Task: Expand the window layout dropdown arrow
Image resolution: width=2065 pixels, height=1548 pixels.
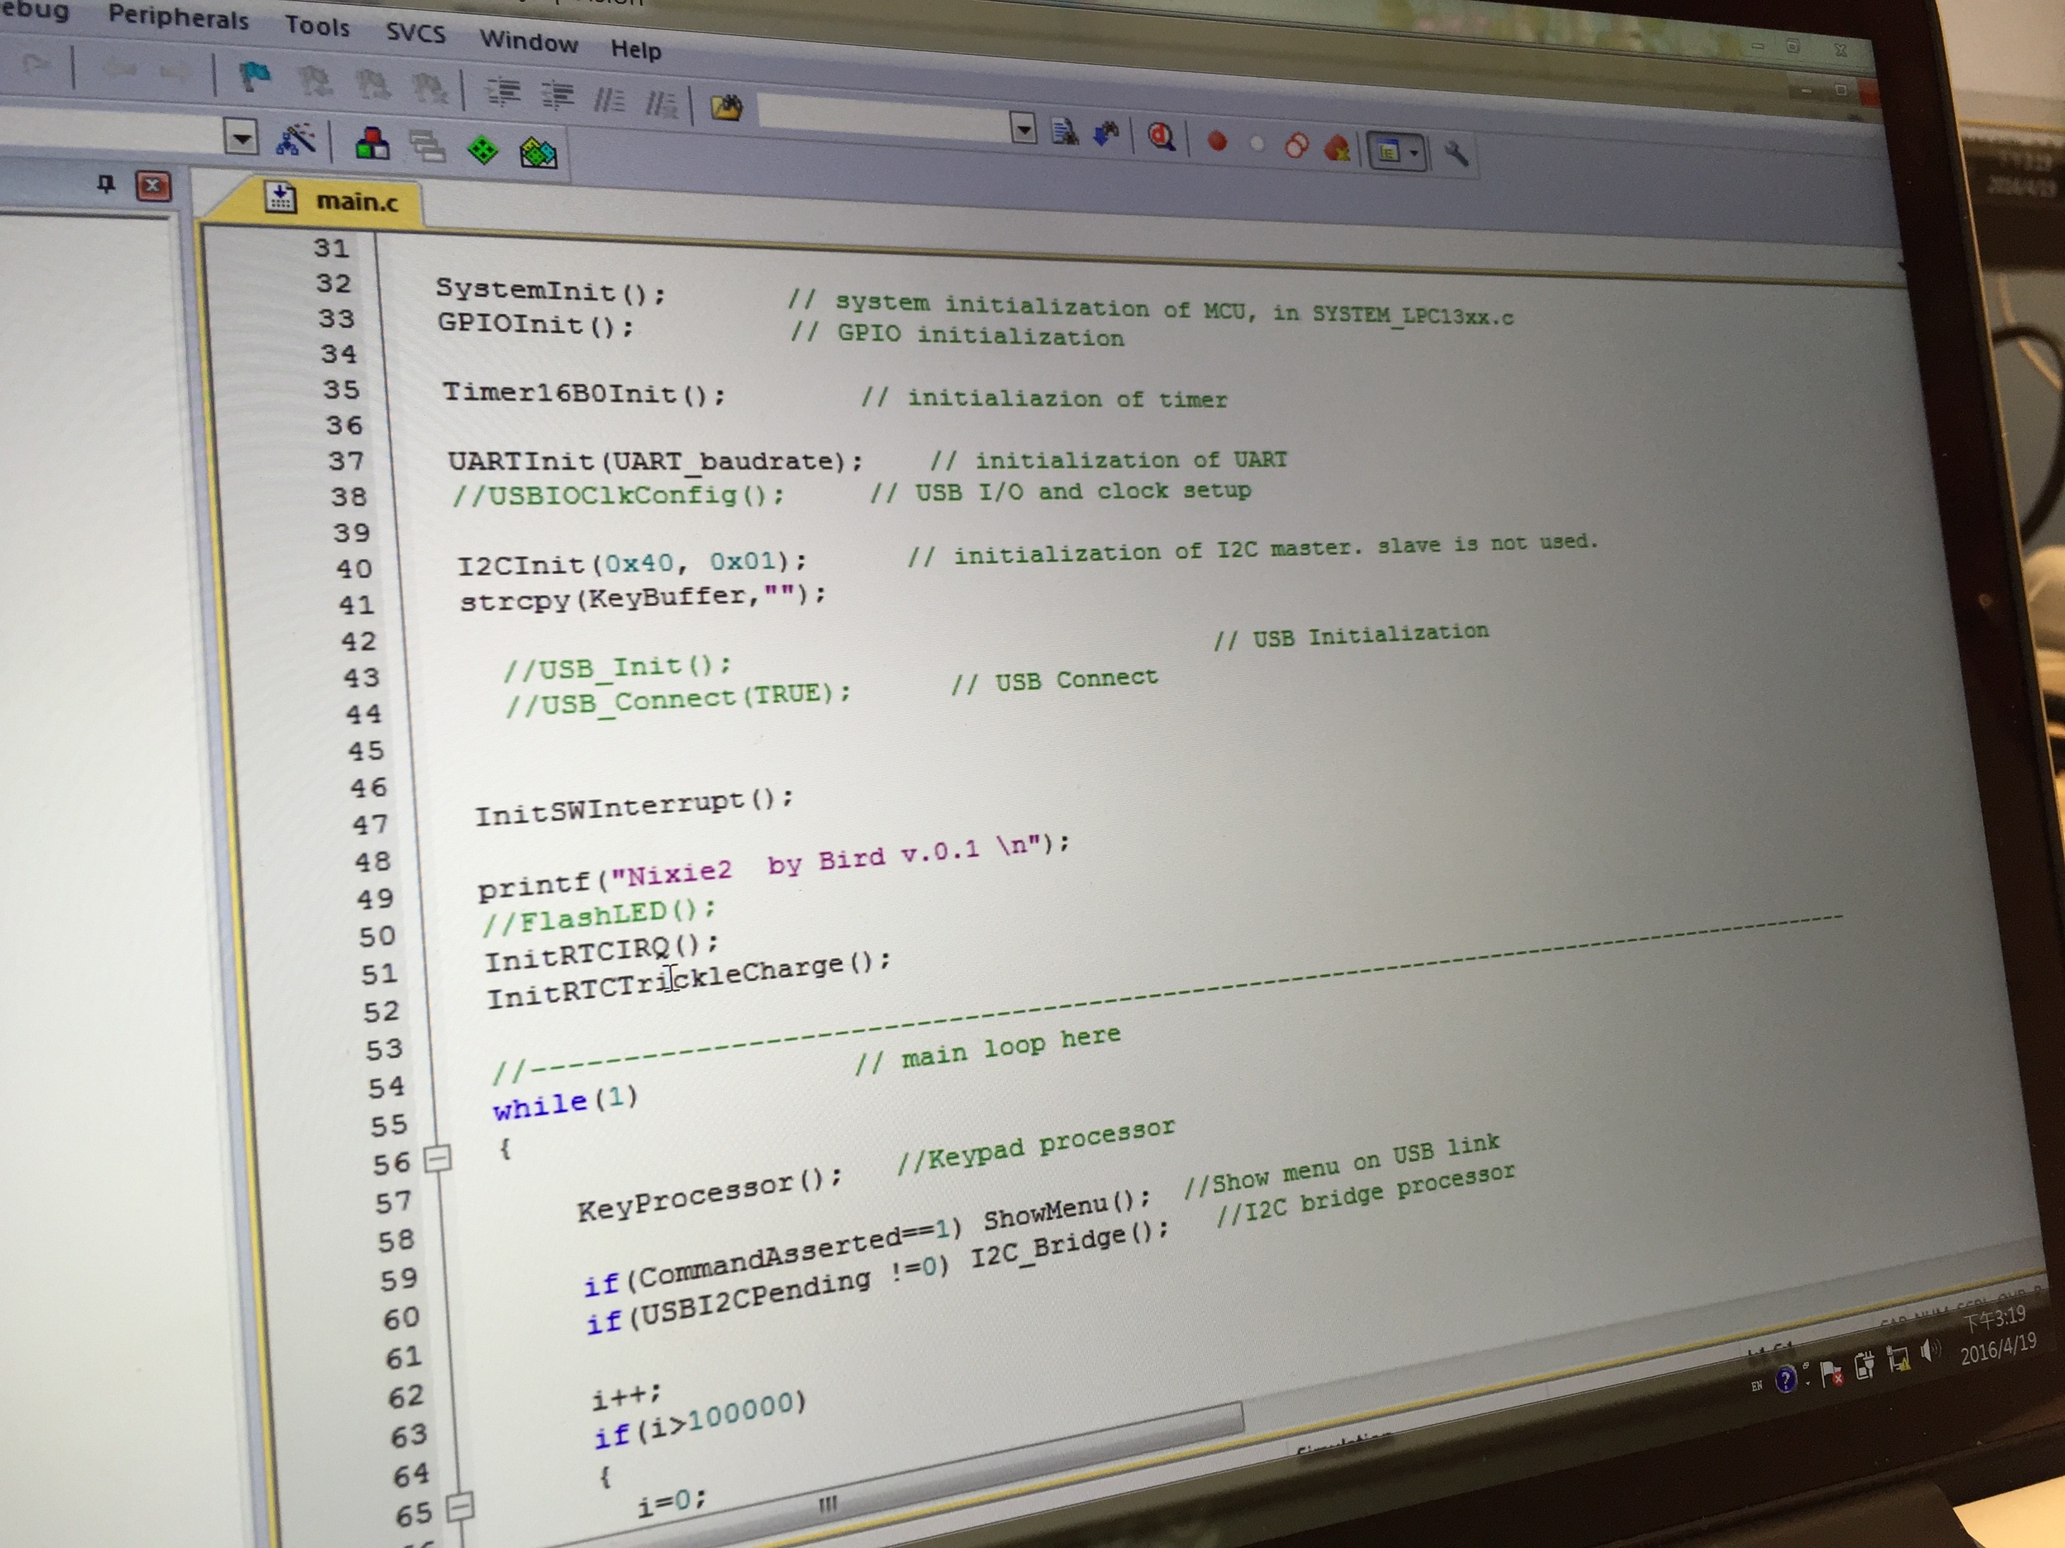Action: (x=1415, y=153)
